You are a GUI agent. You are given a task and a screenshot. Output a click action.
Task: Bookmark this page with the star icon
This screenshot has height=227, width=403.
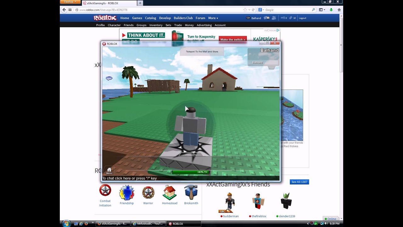click(245, 10)
